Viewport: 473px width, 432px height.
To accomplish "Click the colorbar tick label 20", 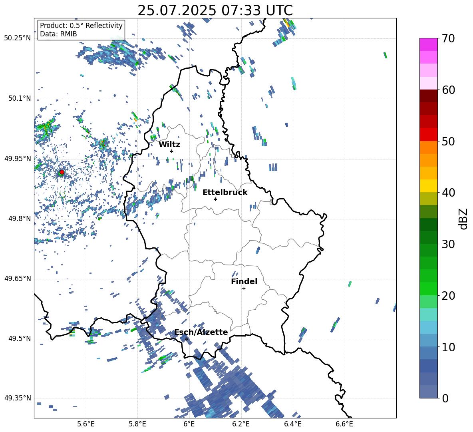I will point(448,295).
